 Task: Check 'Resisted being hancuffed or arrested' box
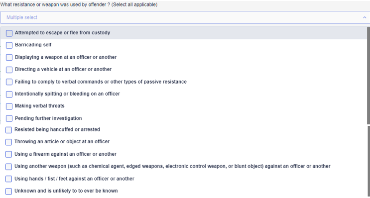point(9,130)
